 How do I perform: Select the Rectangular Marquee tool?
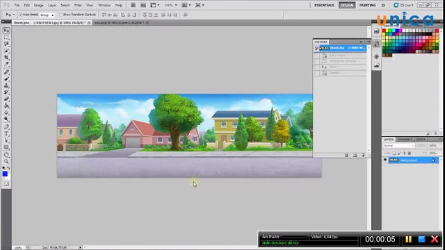pyautogui.click(x=6, y=37)
